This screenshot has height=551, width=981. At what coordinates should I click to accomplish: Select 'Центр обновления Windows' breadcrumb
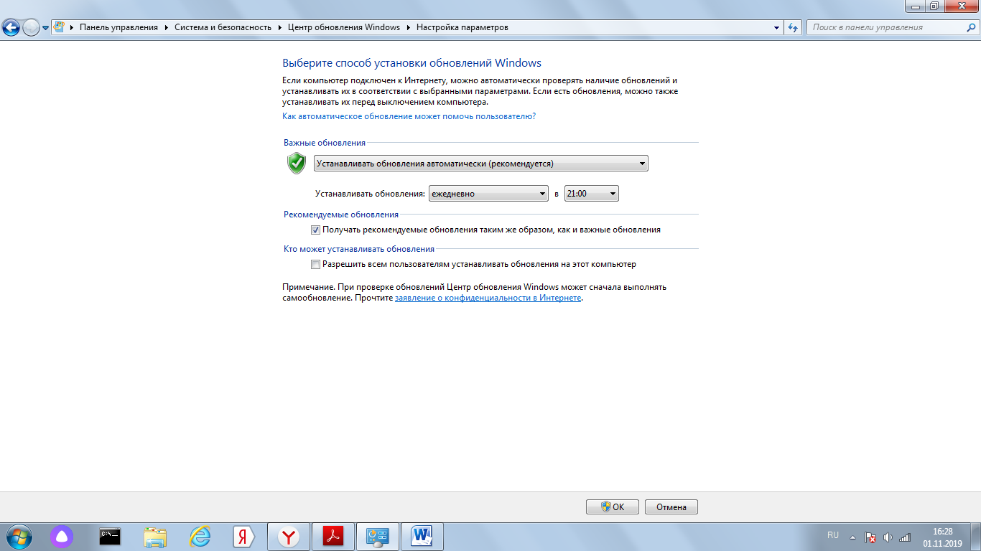[343, 27]
